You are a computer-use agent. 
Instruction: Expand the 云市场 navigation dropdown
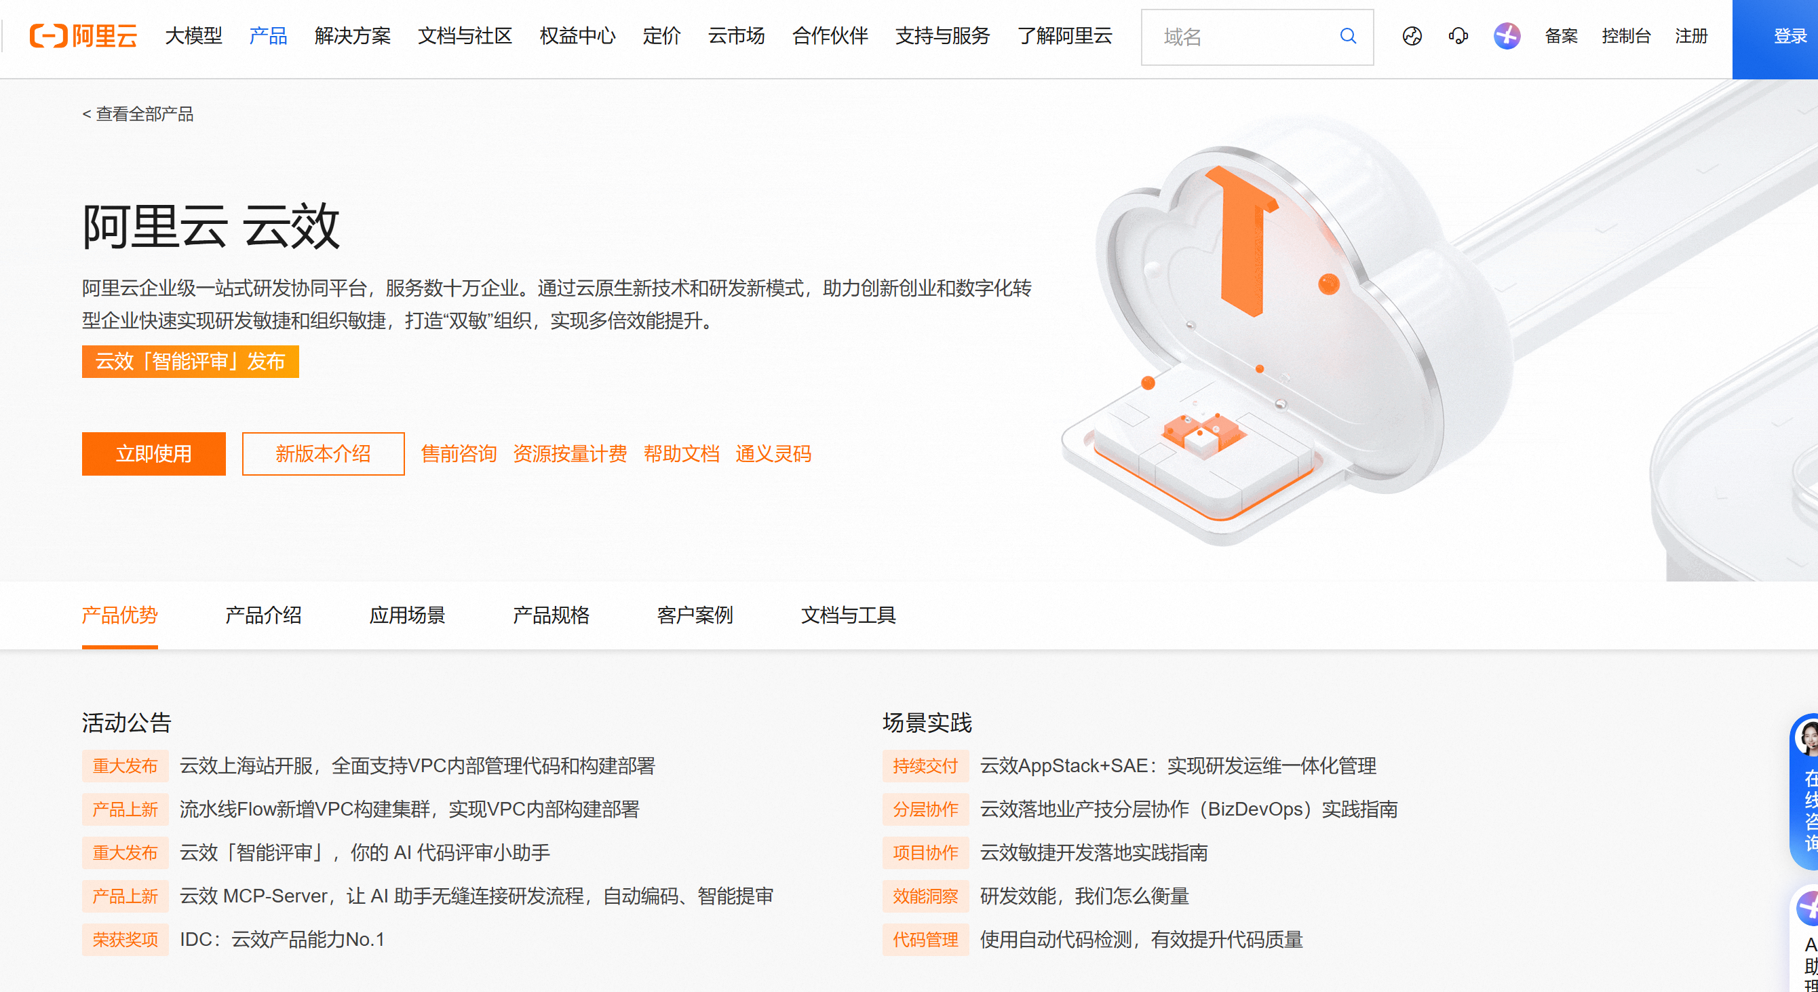pyautogui.click(x=736, y=37)
